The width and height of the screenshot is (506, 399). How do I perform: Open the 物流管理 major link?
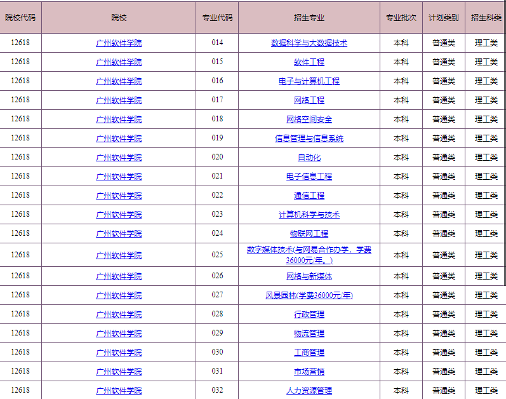309,333
